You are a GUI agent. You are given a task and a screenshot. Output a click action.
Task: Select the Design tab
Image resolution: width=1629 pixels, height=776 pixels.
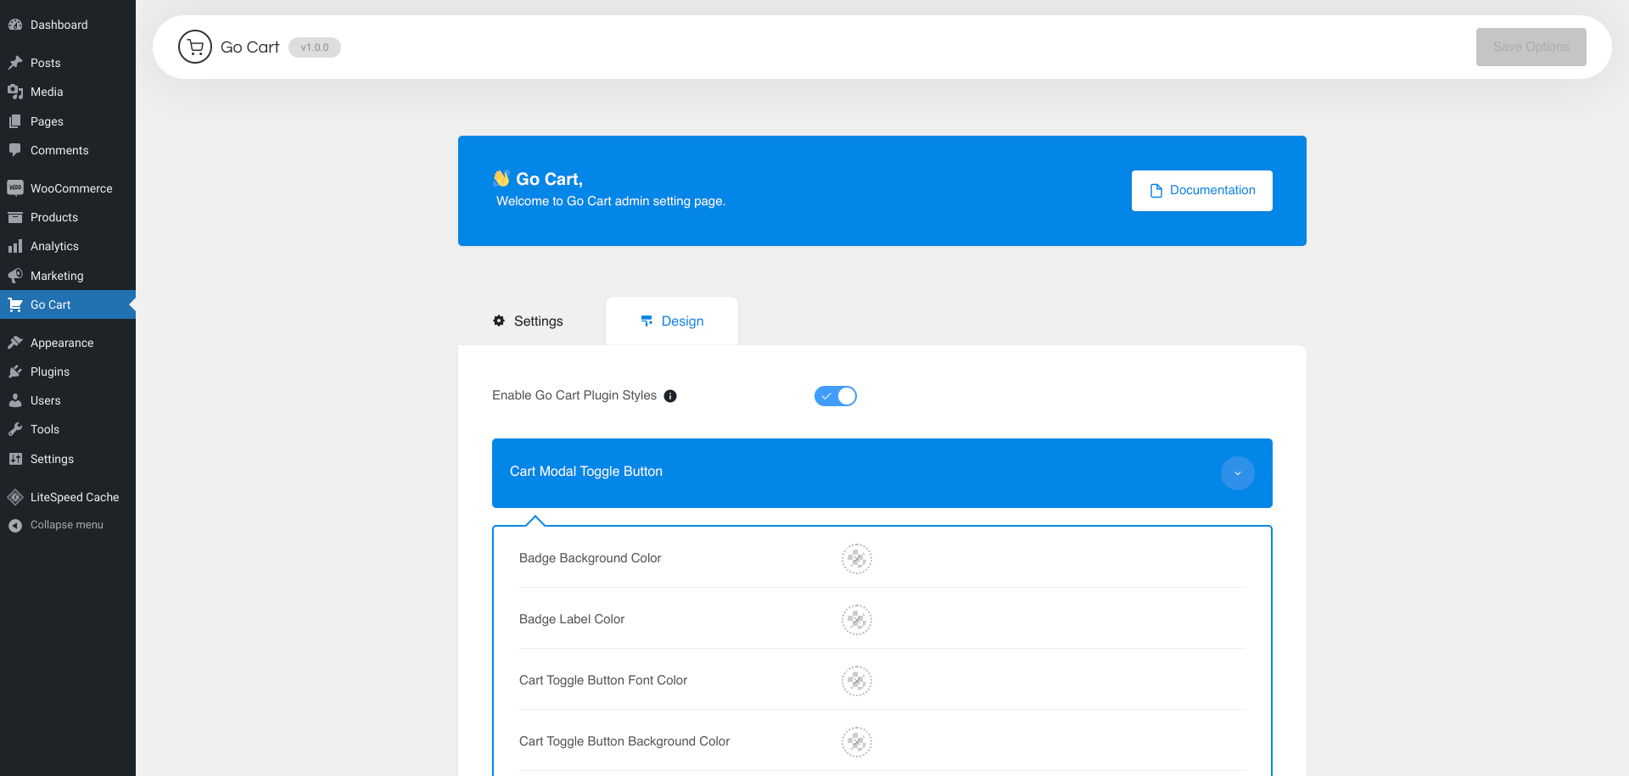pos(672,321)
